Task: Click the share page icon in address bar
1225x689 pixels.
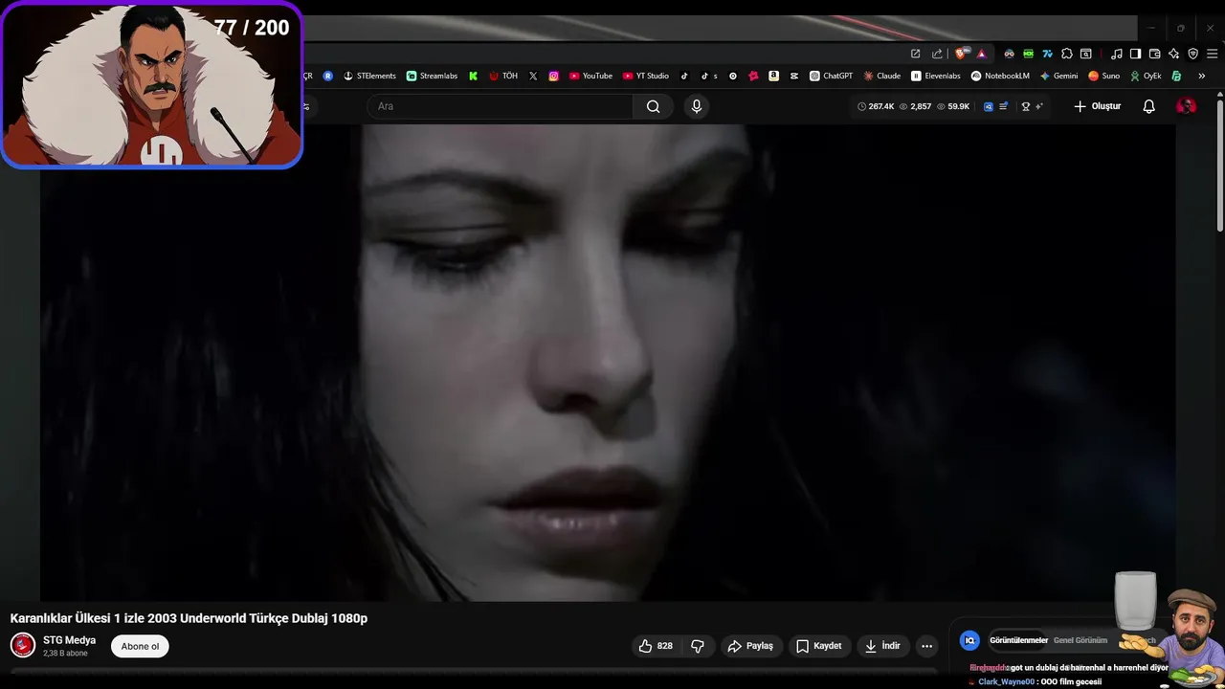Action: coord(937,54)
